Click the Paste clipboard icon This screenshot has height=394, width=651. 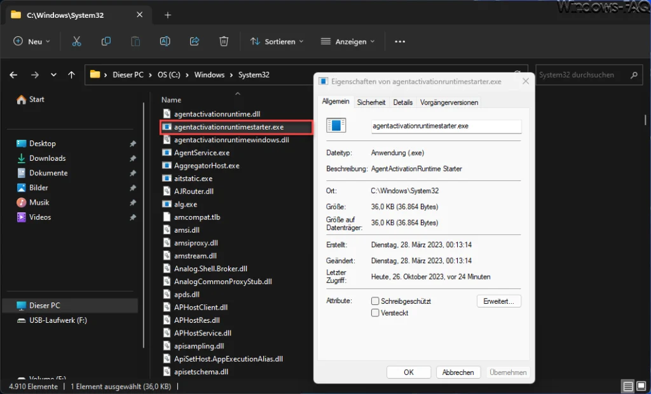(135, 41)
